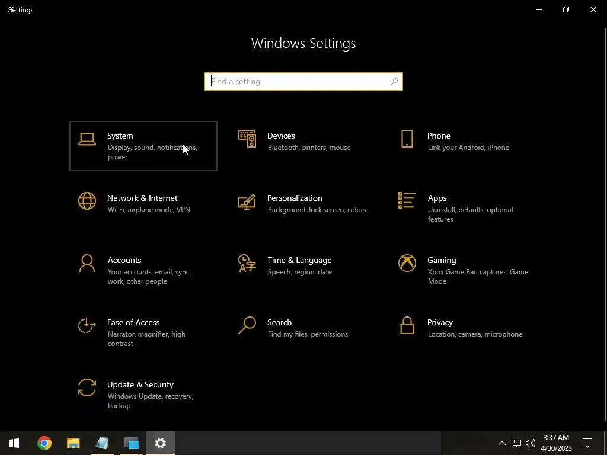Open the blue windows taskbar app icon
607x455 pixels.
tap(131, 443)
